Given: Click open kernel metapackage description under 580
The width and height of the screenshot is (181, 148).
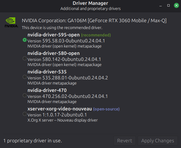Looking at the screenshot, I should point(64,65).
